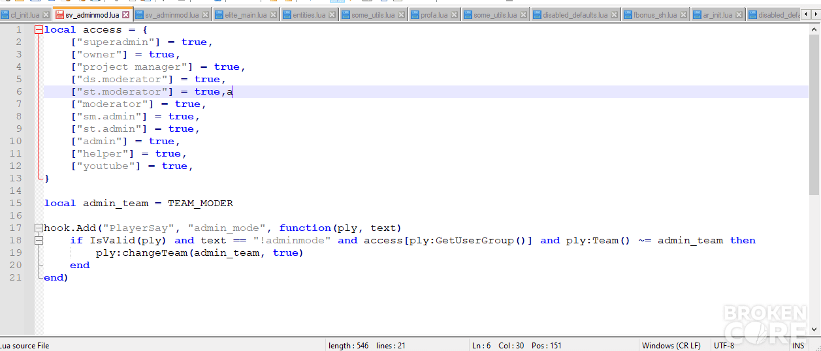
Task: Close the profa.lua tab
Action: coord(455,15)
